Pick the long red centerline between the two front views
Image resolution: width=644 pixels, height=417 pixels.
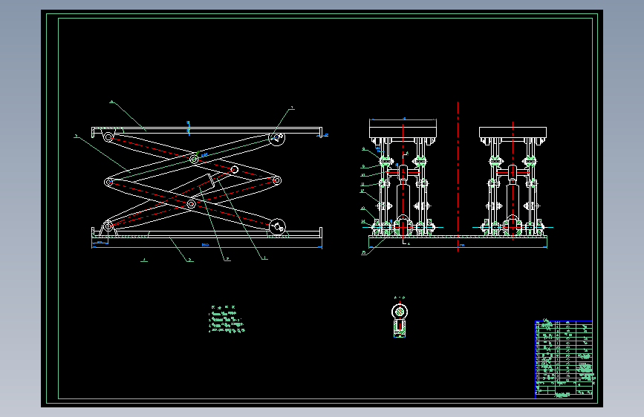[458, 177]
